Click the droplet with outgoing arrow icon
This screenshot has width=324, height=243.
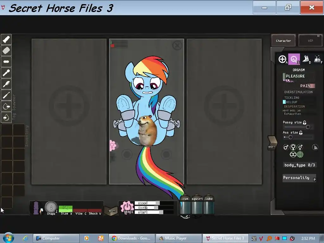[x=6, y=106]
